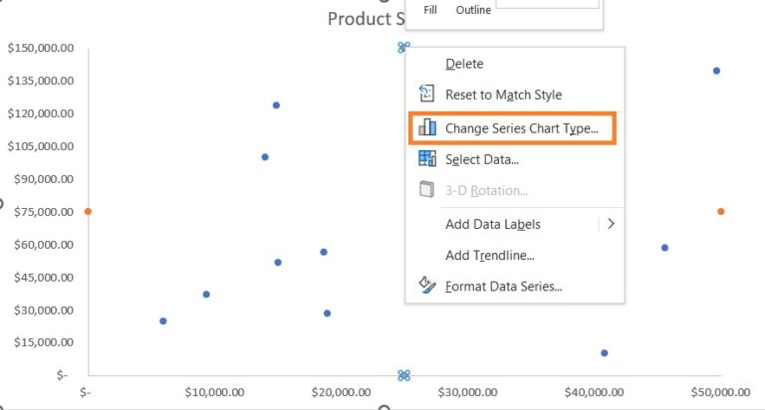Click the Outline button in mini toolbar
The width and height of the screenshot is (765, 410).
[473, 10]
